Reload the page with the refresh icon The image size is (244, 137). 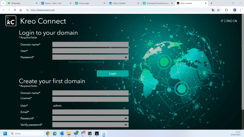15,10
